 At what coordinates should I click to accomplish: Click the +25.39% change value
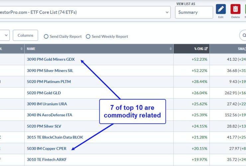(x=199, y=115)
